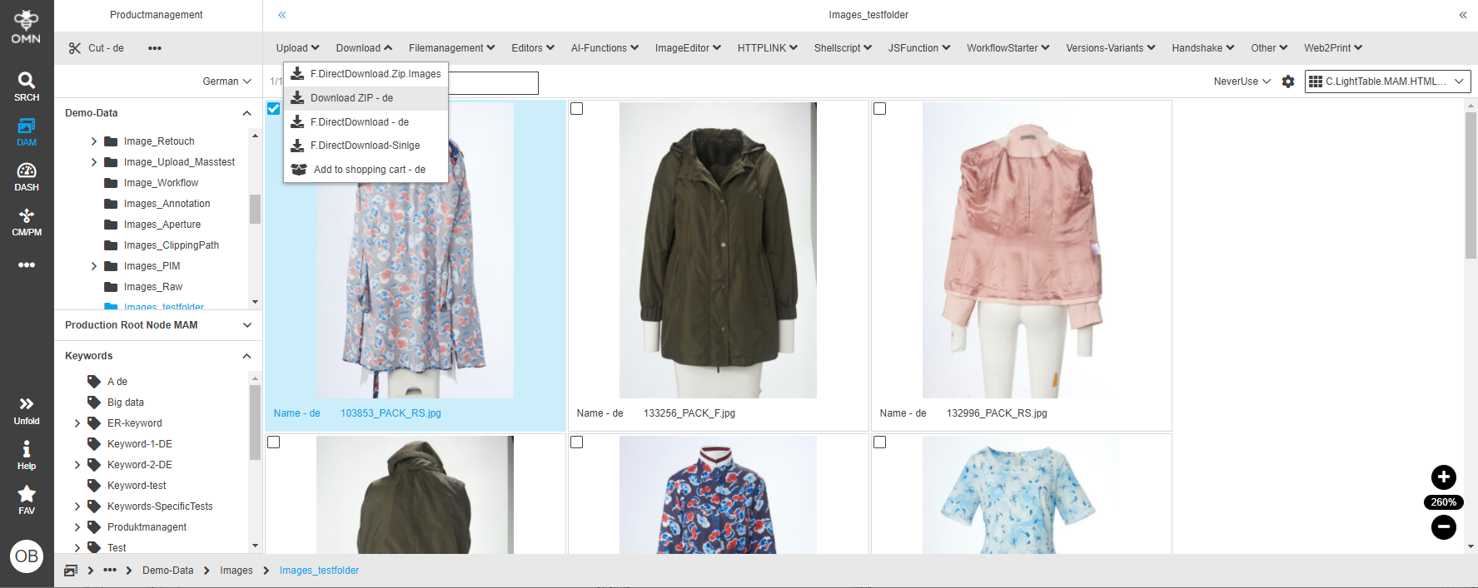This screenshot has width=1478, height=588.
Task: Open the pink jacket 132996_PACK_RS thumbnail
Action: tap(1021, 250)
